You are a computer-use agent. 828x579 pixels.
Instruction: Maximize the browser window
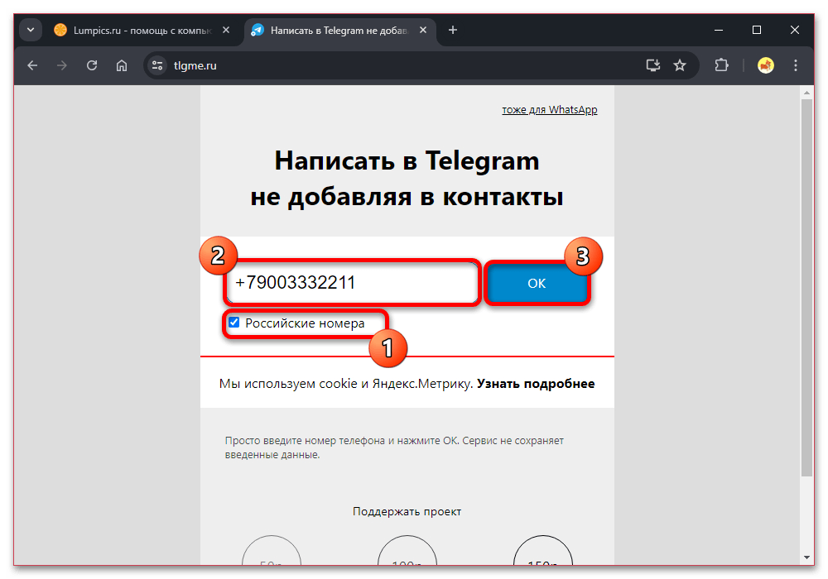(757, 30)
